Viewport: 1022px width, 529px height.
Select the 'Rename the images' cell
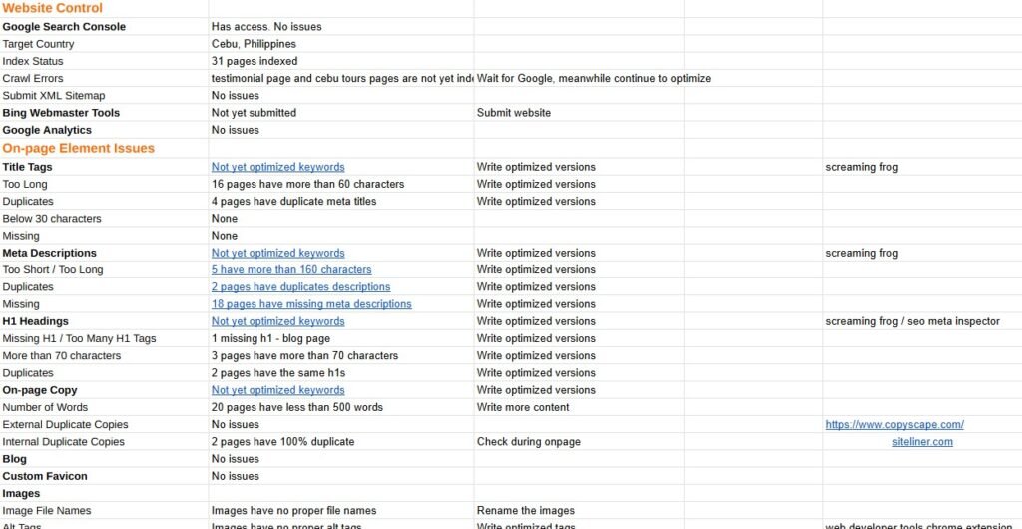[x=579, y=511]
